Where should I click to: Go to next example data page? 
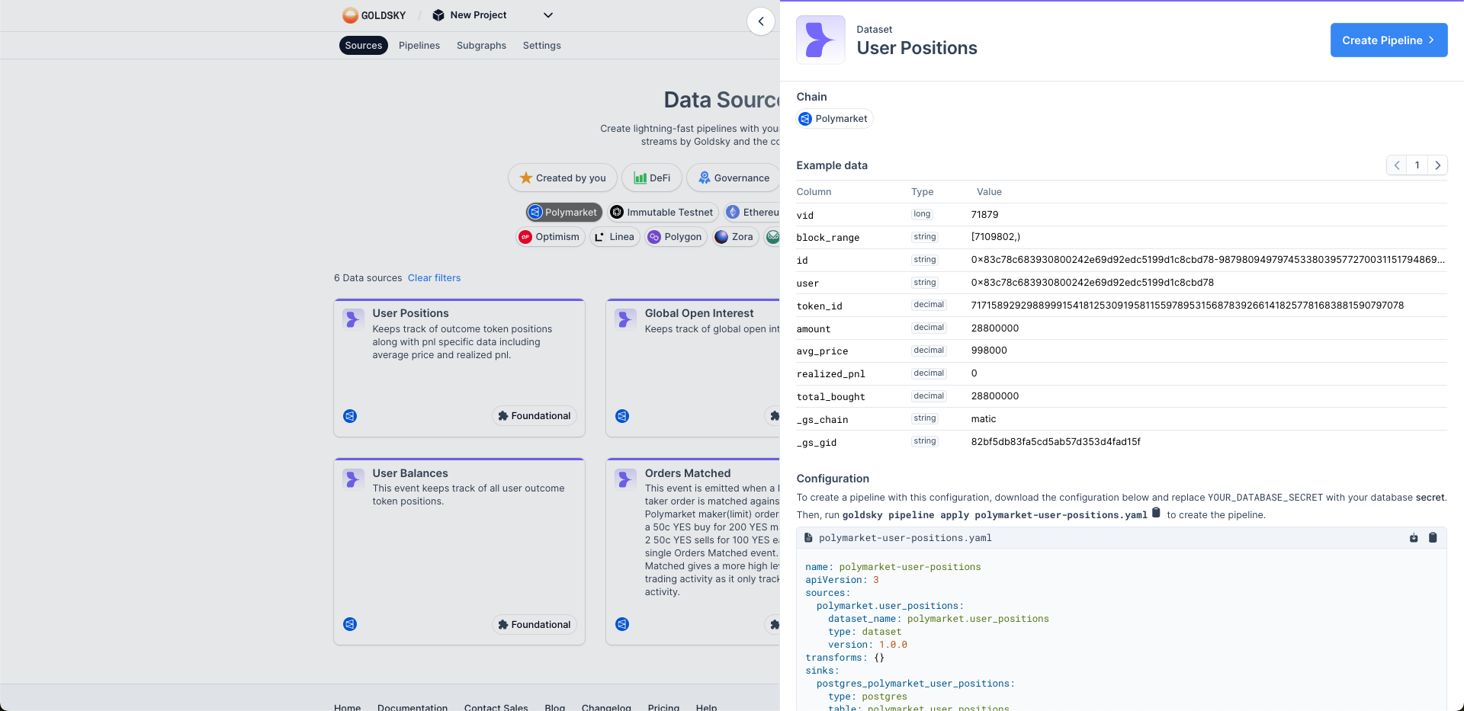[x=1437, y=165]
